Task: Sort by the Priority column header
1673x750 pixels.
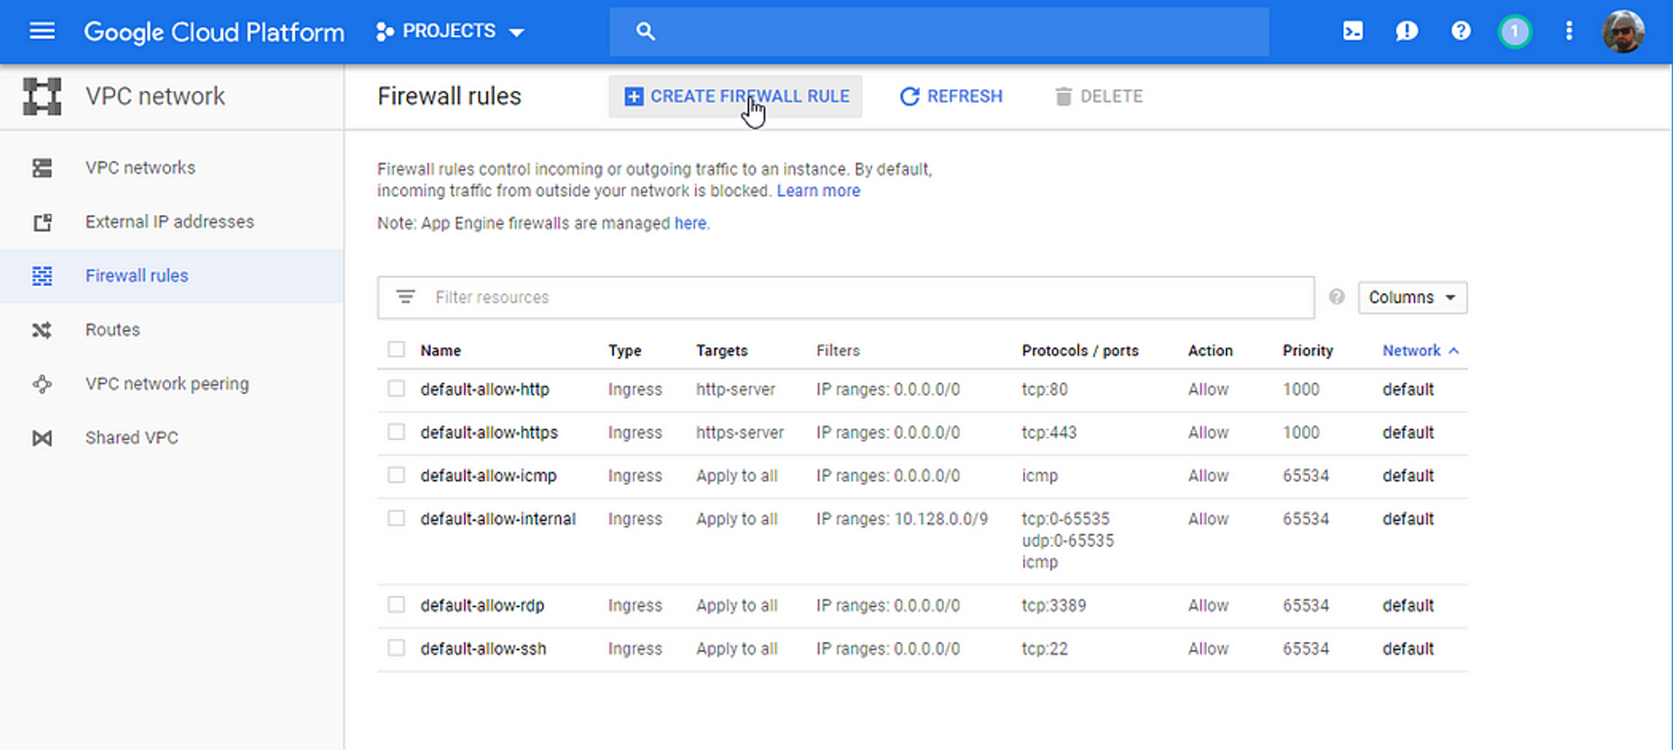Action: click(x=1307, y=350)
